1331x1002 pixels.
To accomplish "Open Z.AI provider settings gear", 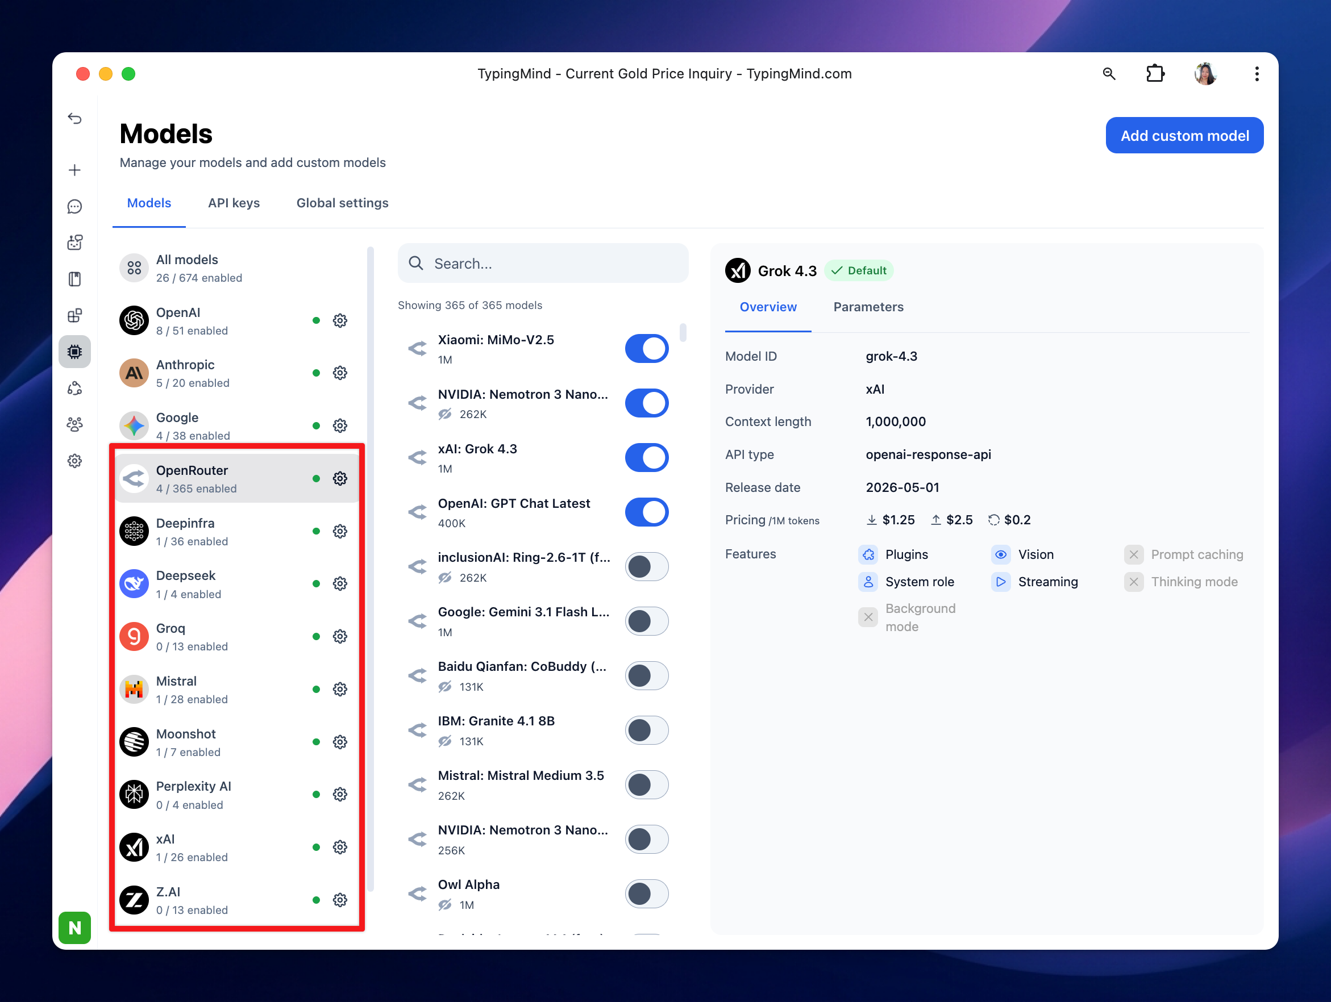I will point(340,900).
